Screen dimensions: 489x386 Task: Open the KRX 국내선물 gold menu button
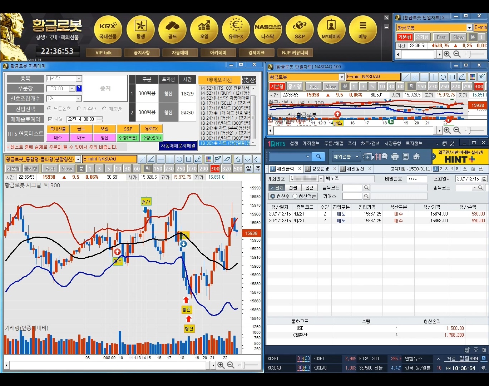[x=108, y=29]
